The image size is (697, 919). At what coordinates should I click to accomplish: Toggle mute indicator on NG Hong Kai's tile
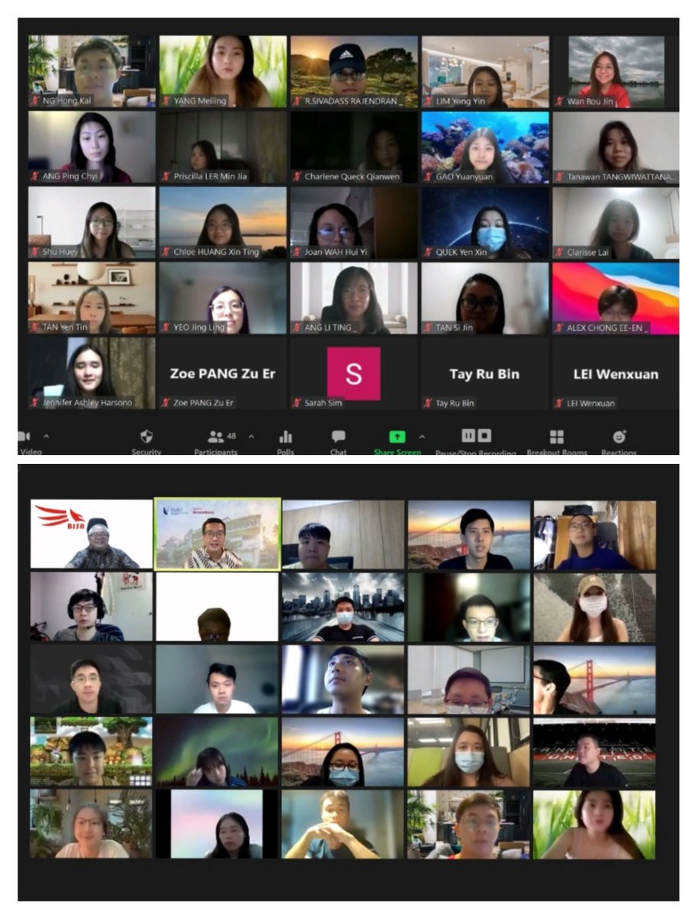(x=35, y=100)
